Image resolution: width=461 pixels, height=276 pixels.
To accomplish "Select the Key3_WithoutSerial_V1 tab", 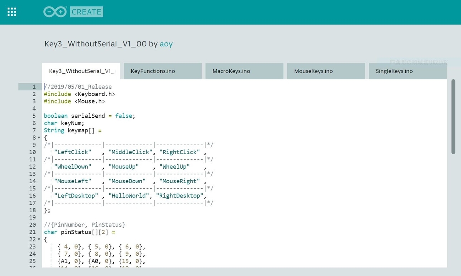I will [81, 71].
